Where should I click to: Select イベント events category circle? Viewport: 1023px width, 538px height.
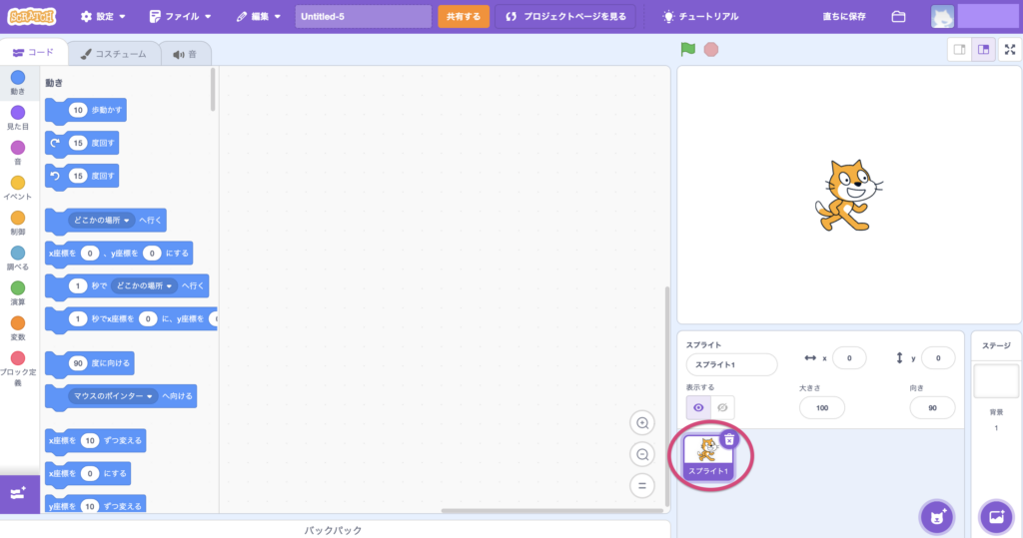pyautogui.click(x=18, y=183)
